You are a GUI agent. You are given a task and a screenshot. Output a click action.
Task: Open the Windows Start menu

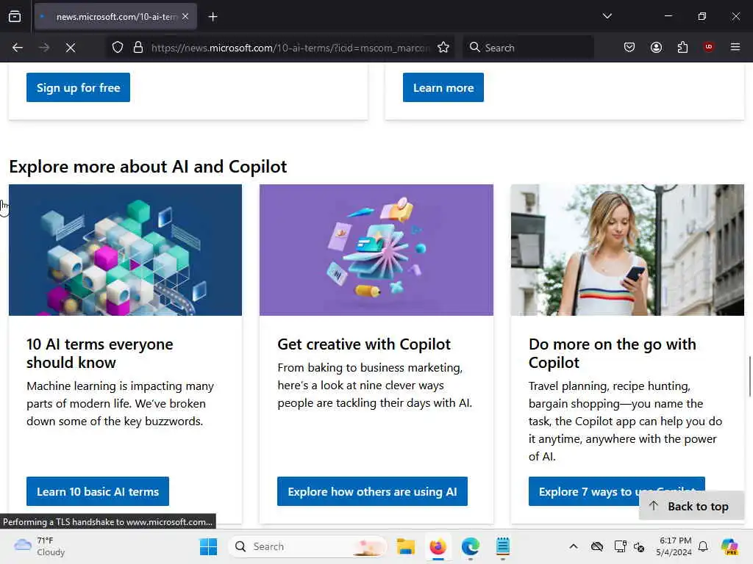(208, 546)
